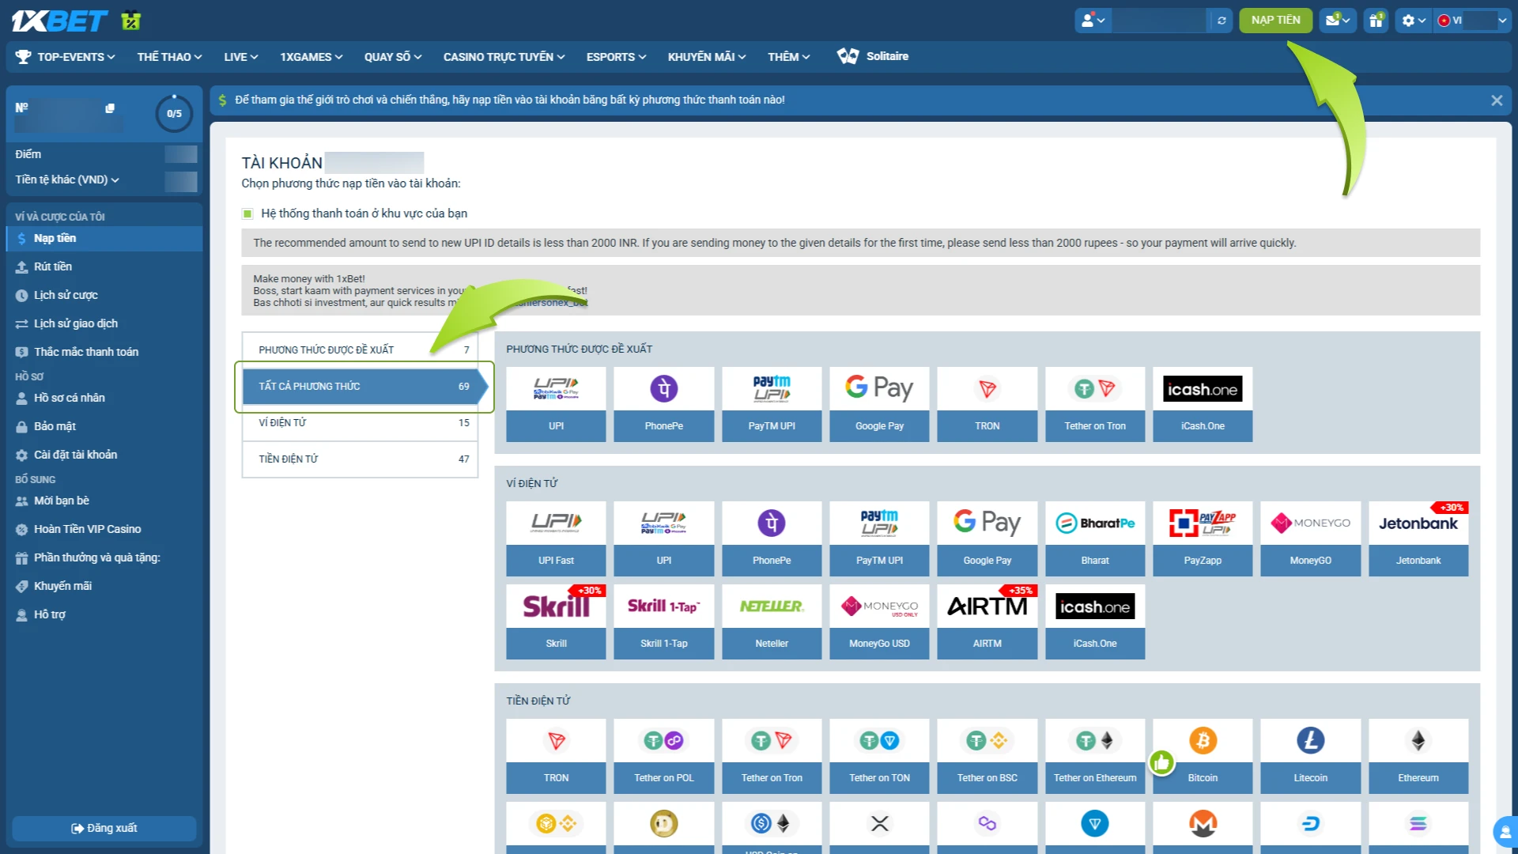The height and width of the screenshot is (854, 1518).
Task: Select UPI in the recommended methods section
Action: (556, 404)
